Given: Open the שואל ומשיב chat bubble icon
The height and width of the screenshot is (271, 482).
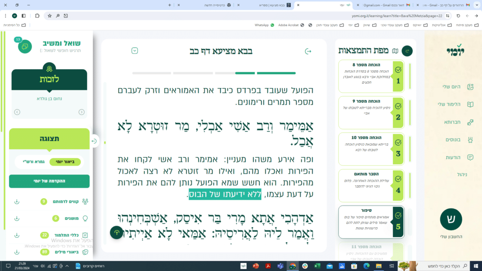Looking at the screenshot, I should (x=25, y=47).
